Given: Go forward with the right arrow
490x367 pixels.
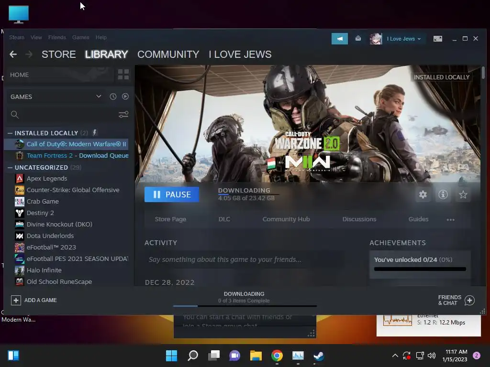Looking at the screenshot, I should tap(29, 54).
